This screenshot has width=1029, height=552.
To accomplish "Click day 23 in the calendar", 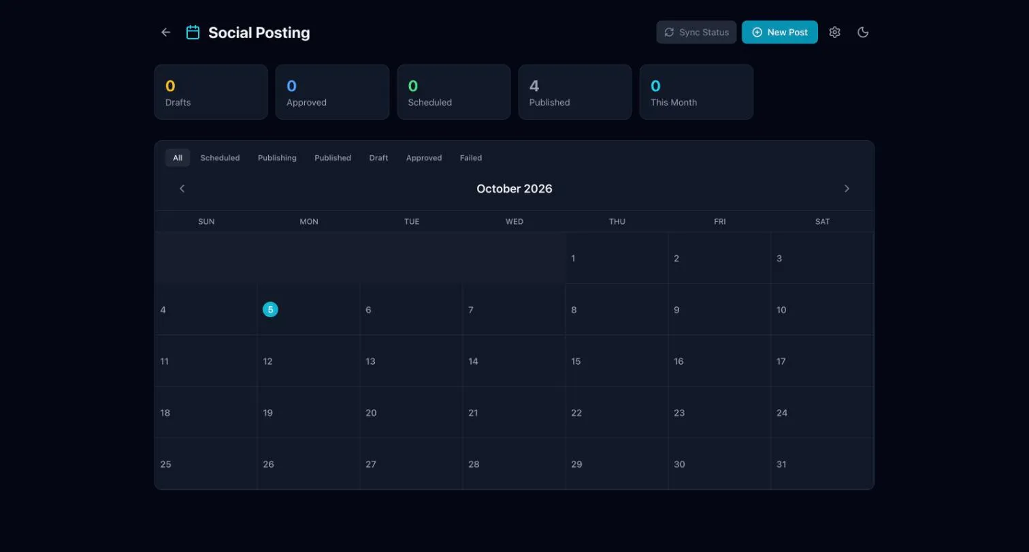I will (x=719, y=412).
